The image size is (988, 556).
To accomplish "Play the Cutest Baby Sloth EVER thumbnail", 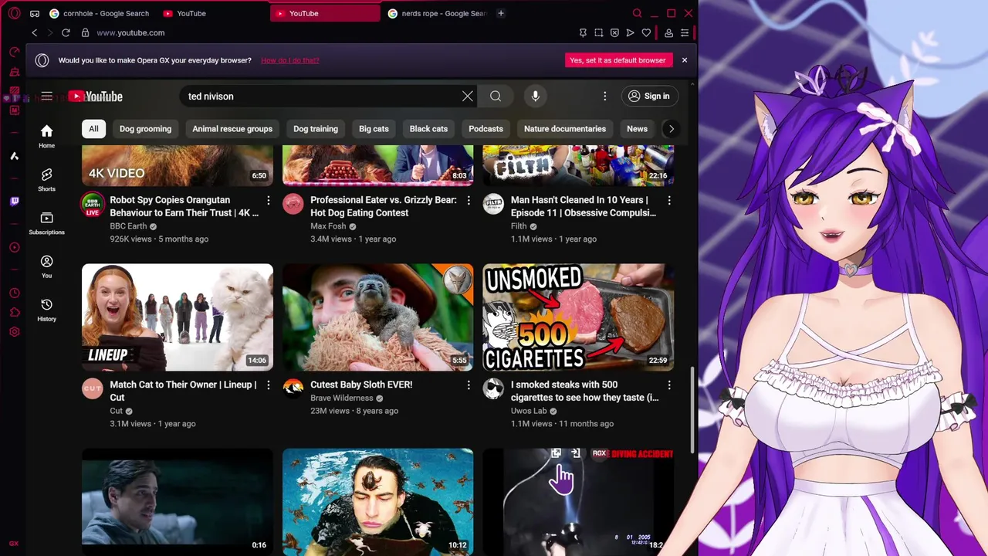I will pos(378,317).
